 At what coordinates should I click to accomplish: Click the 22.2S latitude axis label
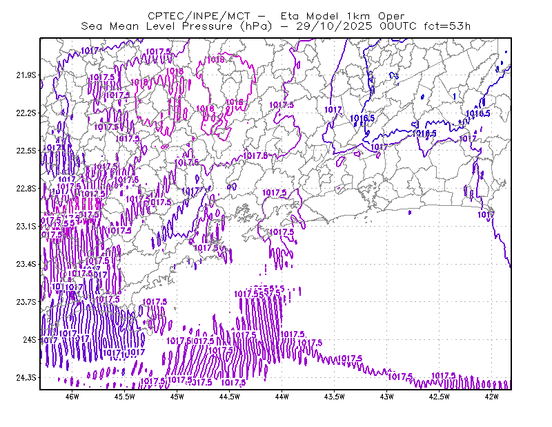tap(26, 113)
